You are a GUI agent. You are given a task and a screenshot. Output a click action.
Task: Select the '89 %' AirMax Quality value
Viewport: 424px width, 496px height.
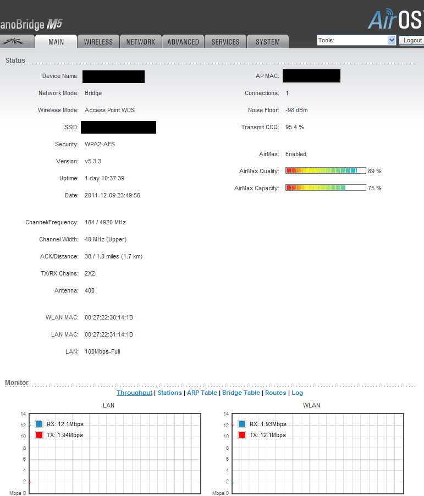click(375, 171)
